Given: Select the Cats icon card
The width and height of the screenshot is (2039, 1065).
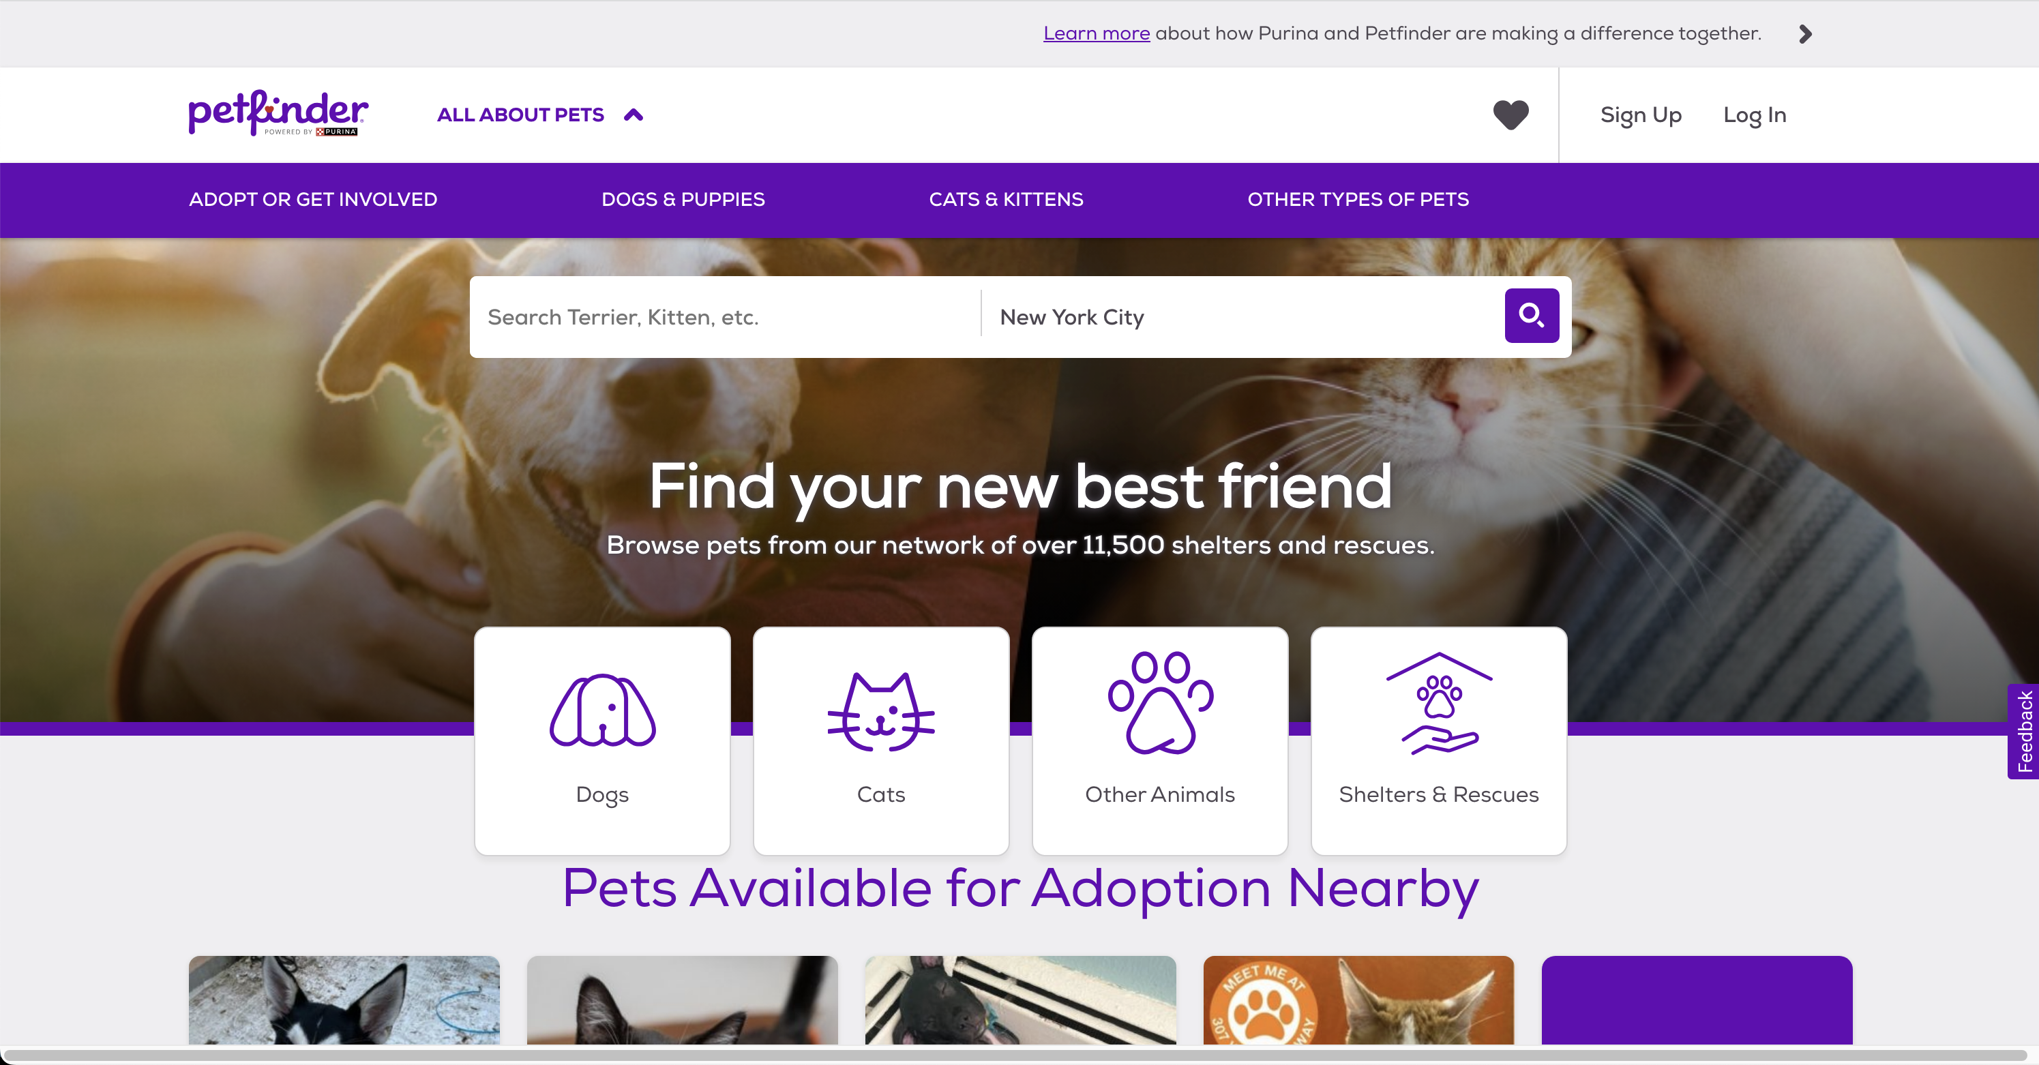Looking at the screenshot, I should tap(881, 740).
